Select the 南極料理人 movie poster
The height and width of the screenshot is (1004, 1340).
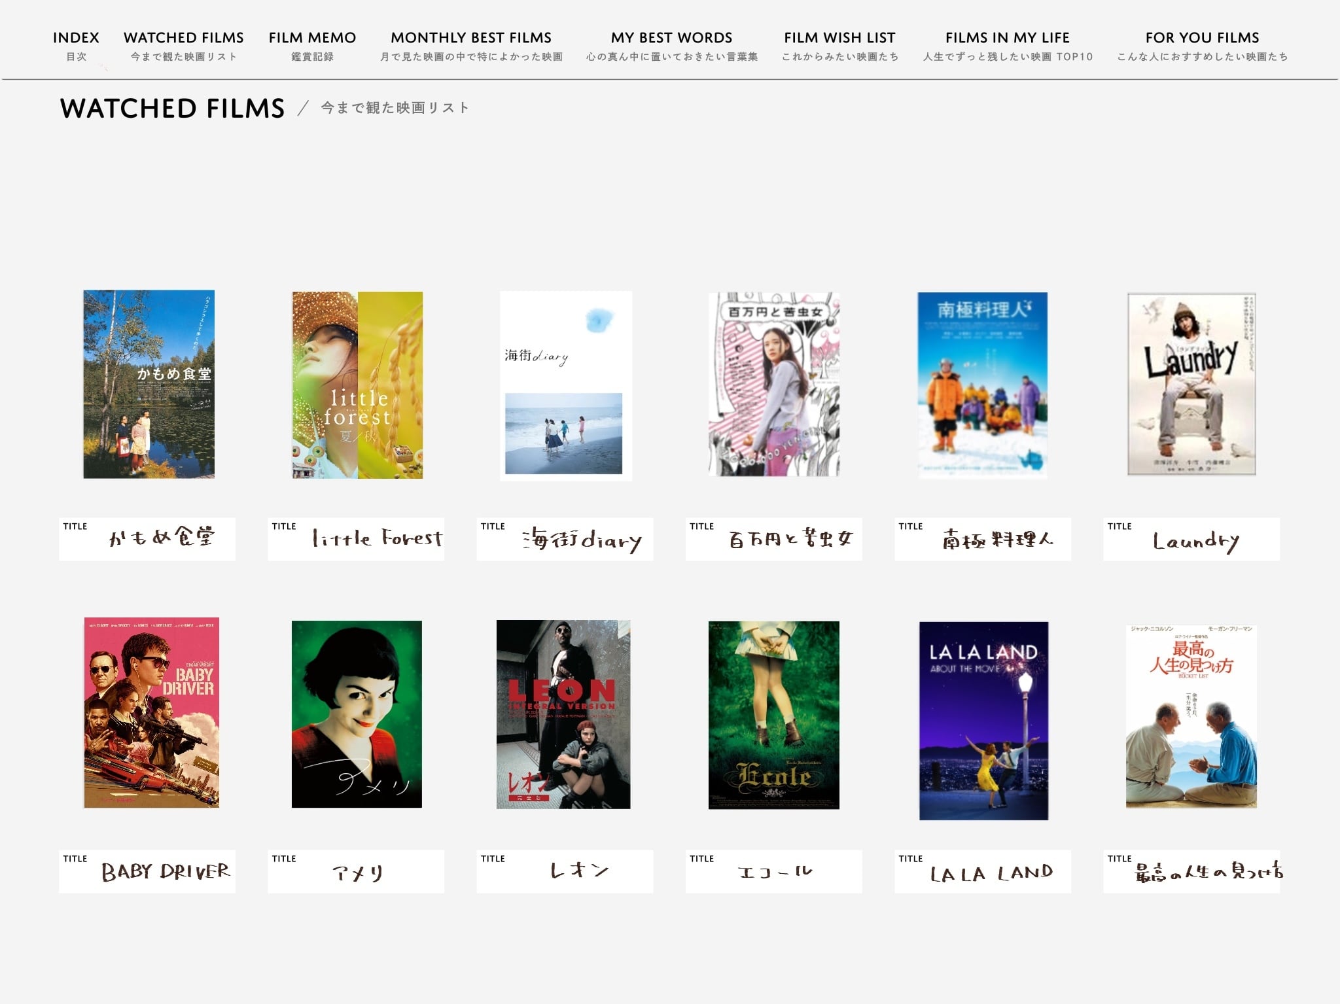coord(982,385)
